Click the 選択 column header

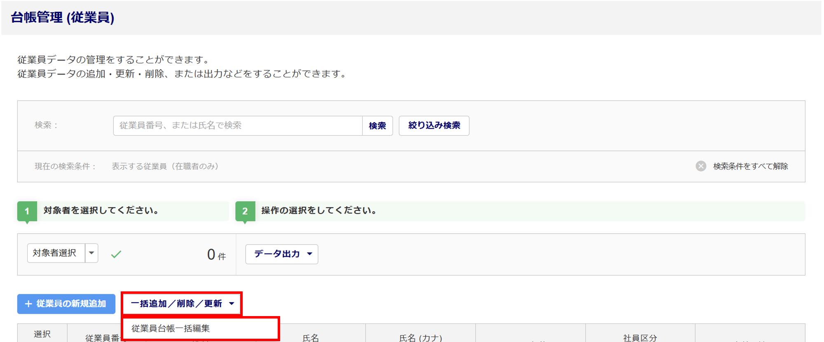(42, 334)
